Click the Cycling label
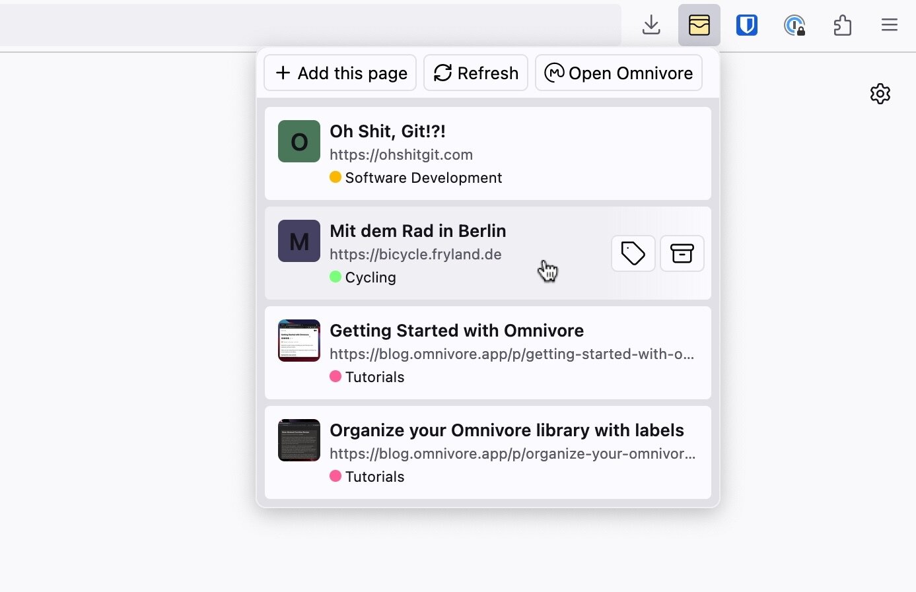The height and width of the screenshot is (592, 916). pos(370,277)
